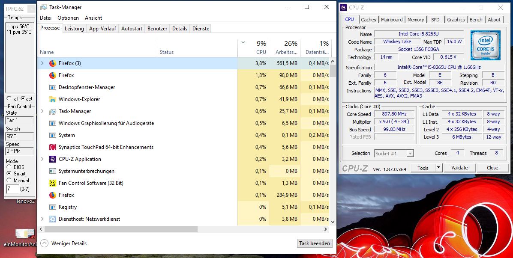The image size is (513, 258).
Task: Select the Windows-Explorer folder icon
Action: (53, 99)
